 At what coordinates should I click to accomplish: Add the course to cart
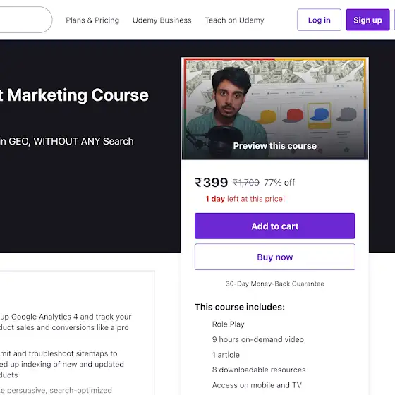pos(275,226)
